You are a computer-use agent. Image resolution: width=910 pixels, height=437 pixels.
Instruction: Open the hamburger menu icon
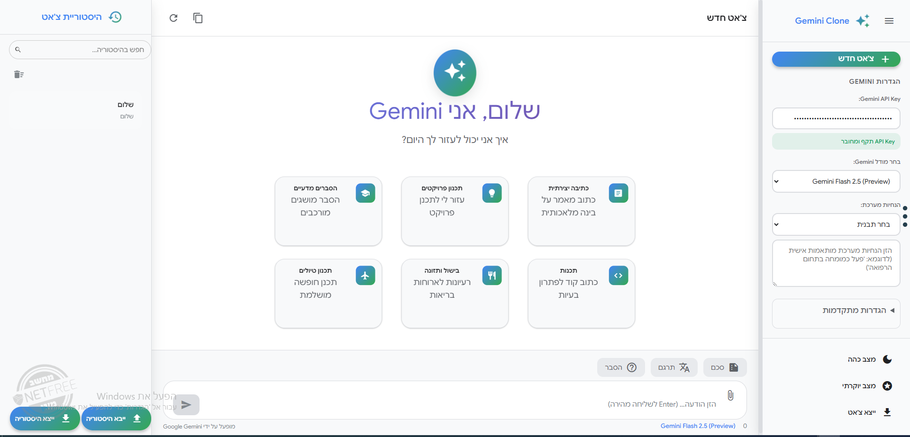click(x=889, y=21)
